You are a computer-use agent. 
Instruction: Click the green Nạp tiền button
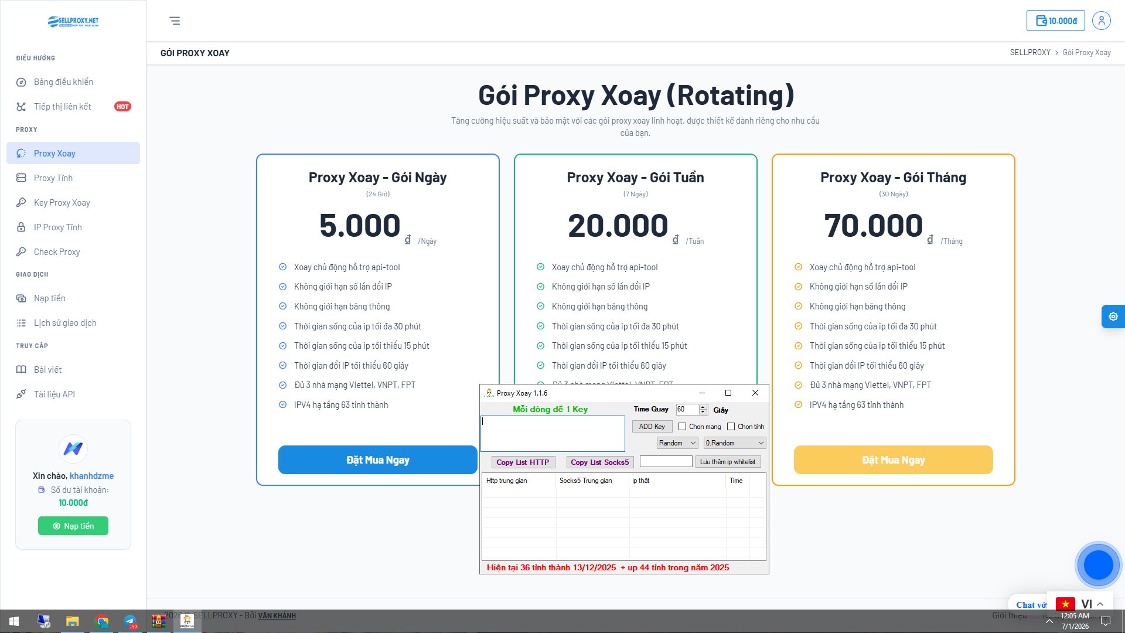click(73, 526)
